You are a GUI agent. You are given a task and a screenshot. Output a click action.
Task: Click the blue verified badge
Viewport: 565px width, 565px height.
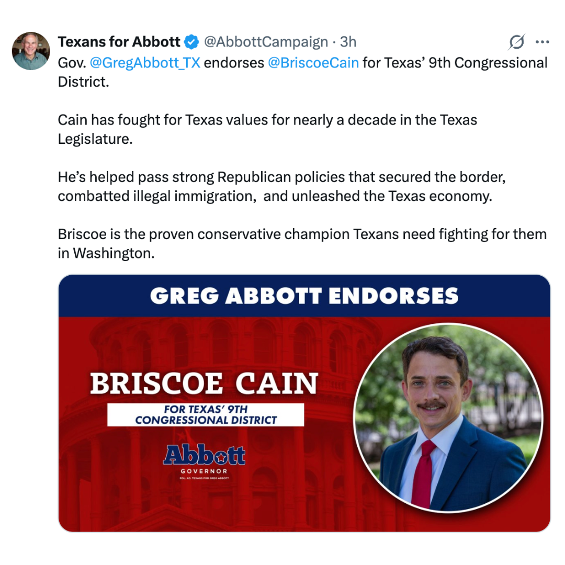(x=191, y=42)
